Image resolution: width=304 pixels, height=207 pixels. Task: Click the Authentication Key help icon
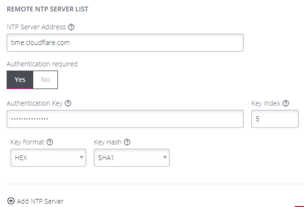pyautogui.click(x=68, y=103)
